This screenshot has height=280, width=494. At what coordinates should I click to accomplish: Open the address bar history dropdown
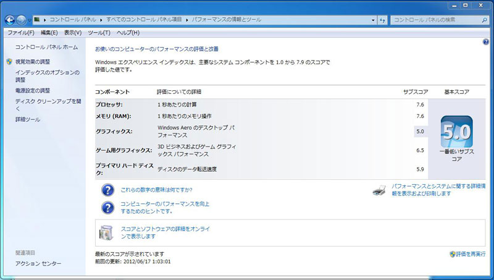373,20
